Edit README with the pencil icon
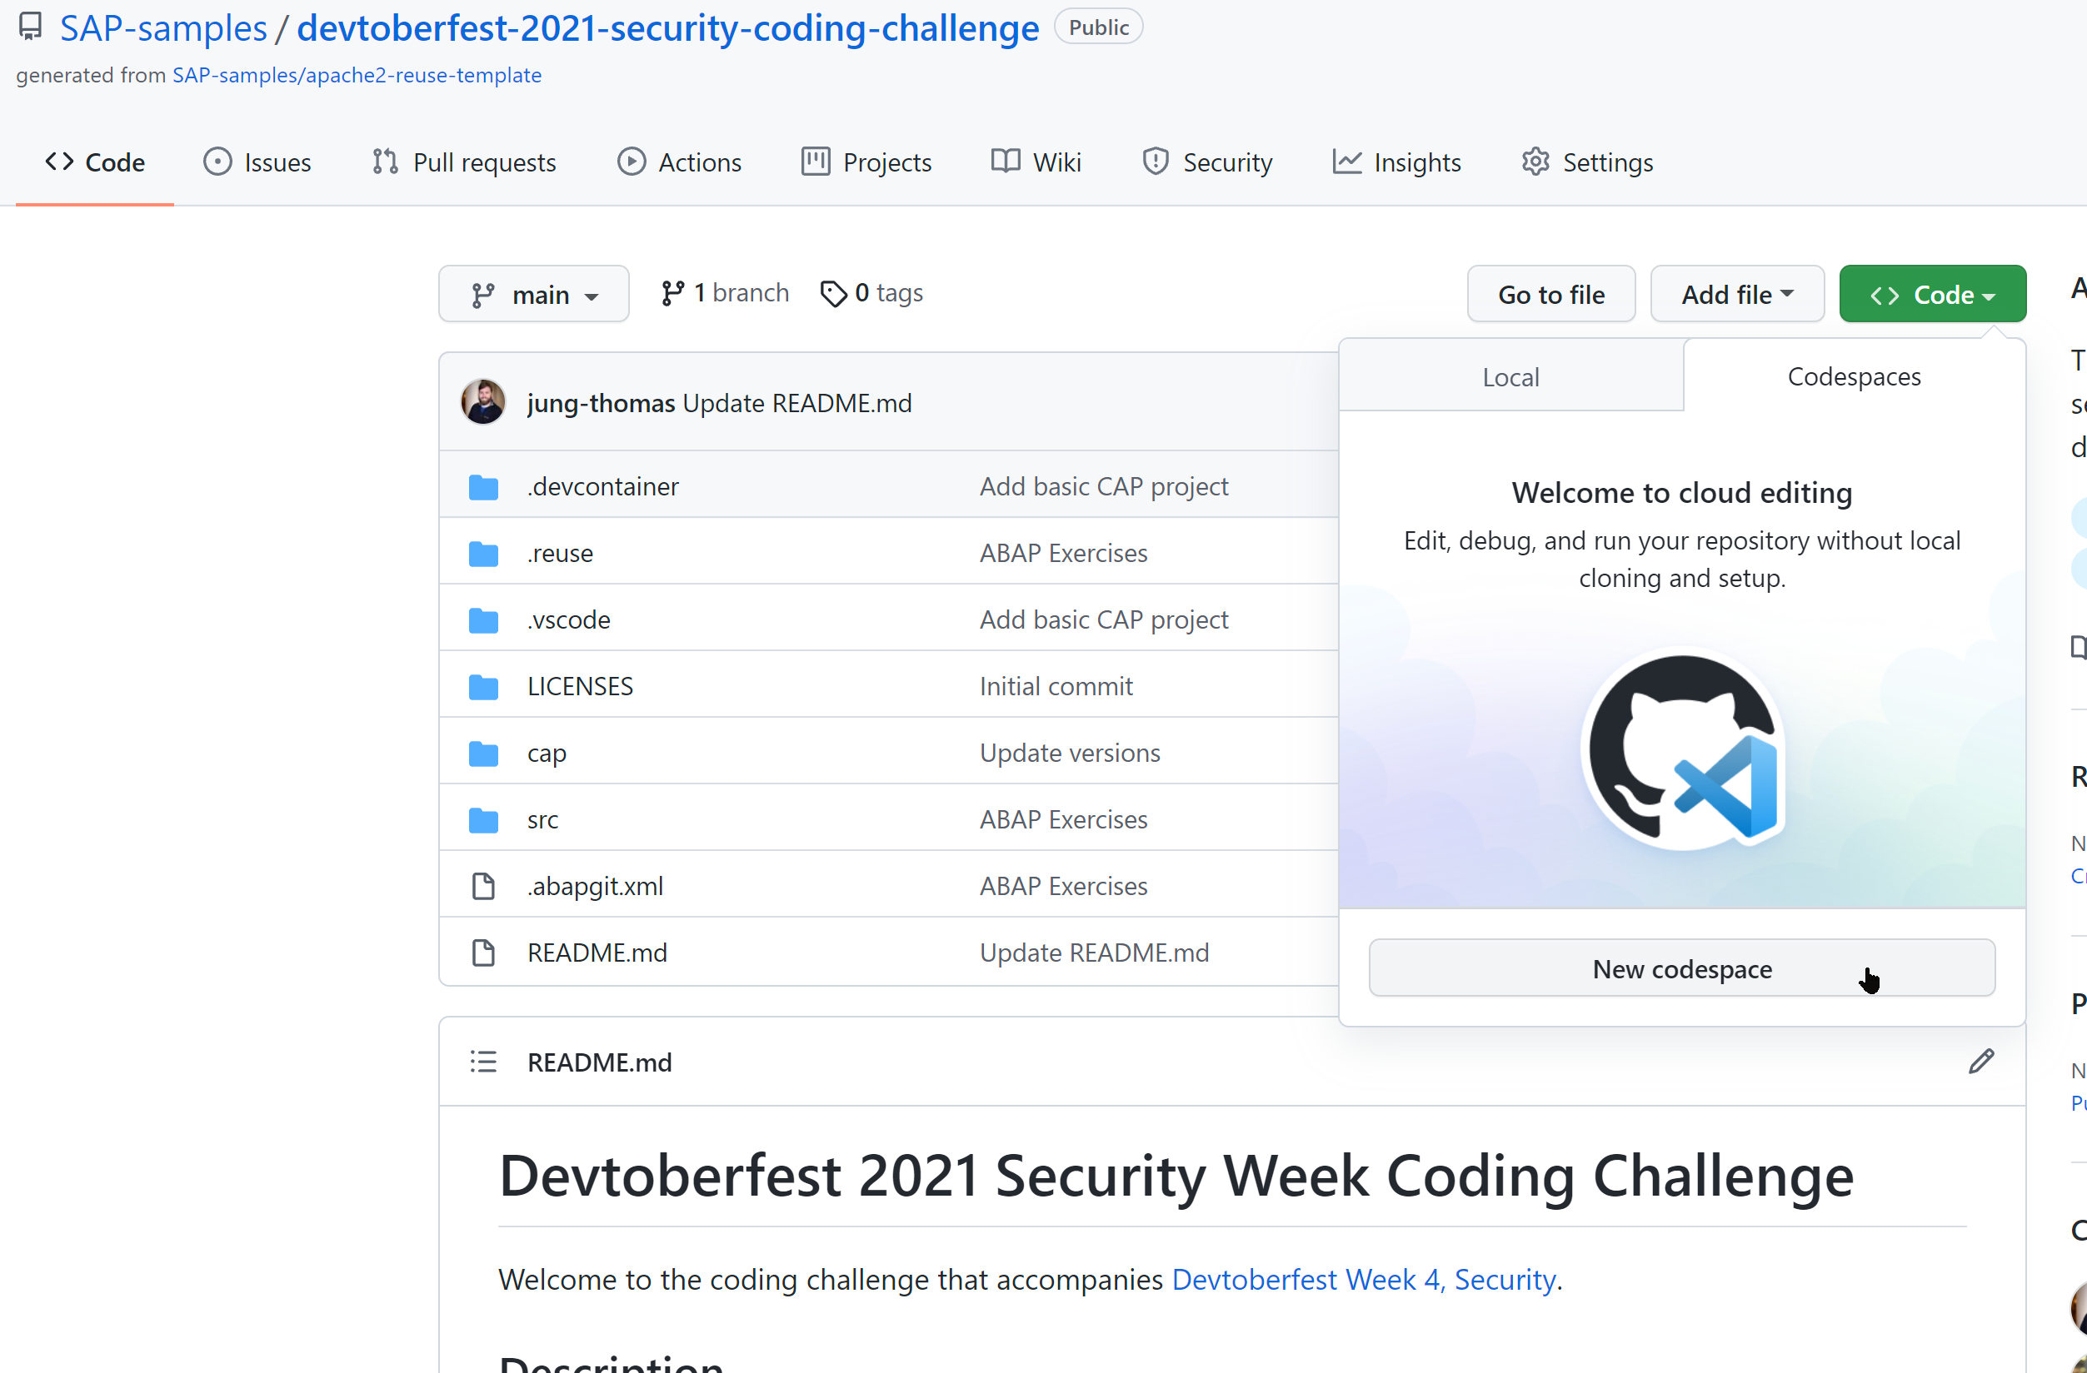This screenshot has height=1373, width=2087. coord(1981,1061)
